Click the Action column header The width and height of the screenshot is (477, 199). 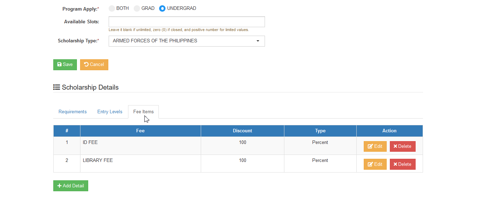click(x=390, y=131)
